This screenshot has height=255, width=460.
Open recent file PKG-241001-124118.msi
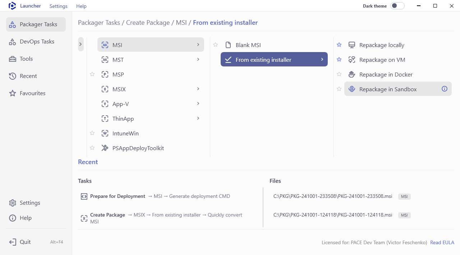pyautogui.click(x=333, y=215)
